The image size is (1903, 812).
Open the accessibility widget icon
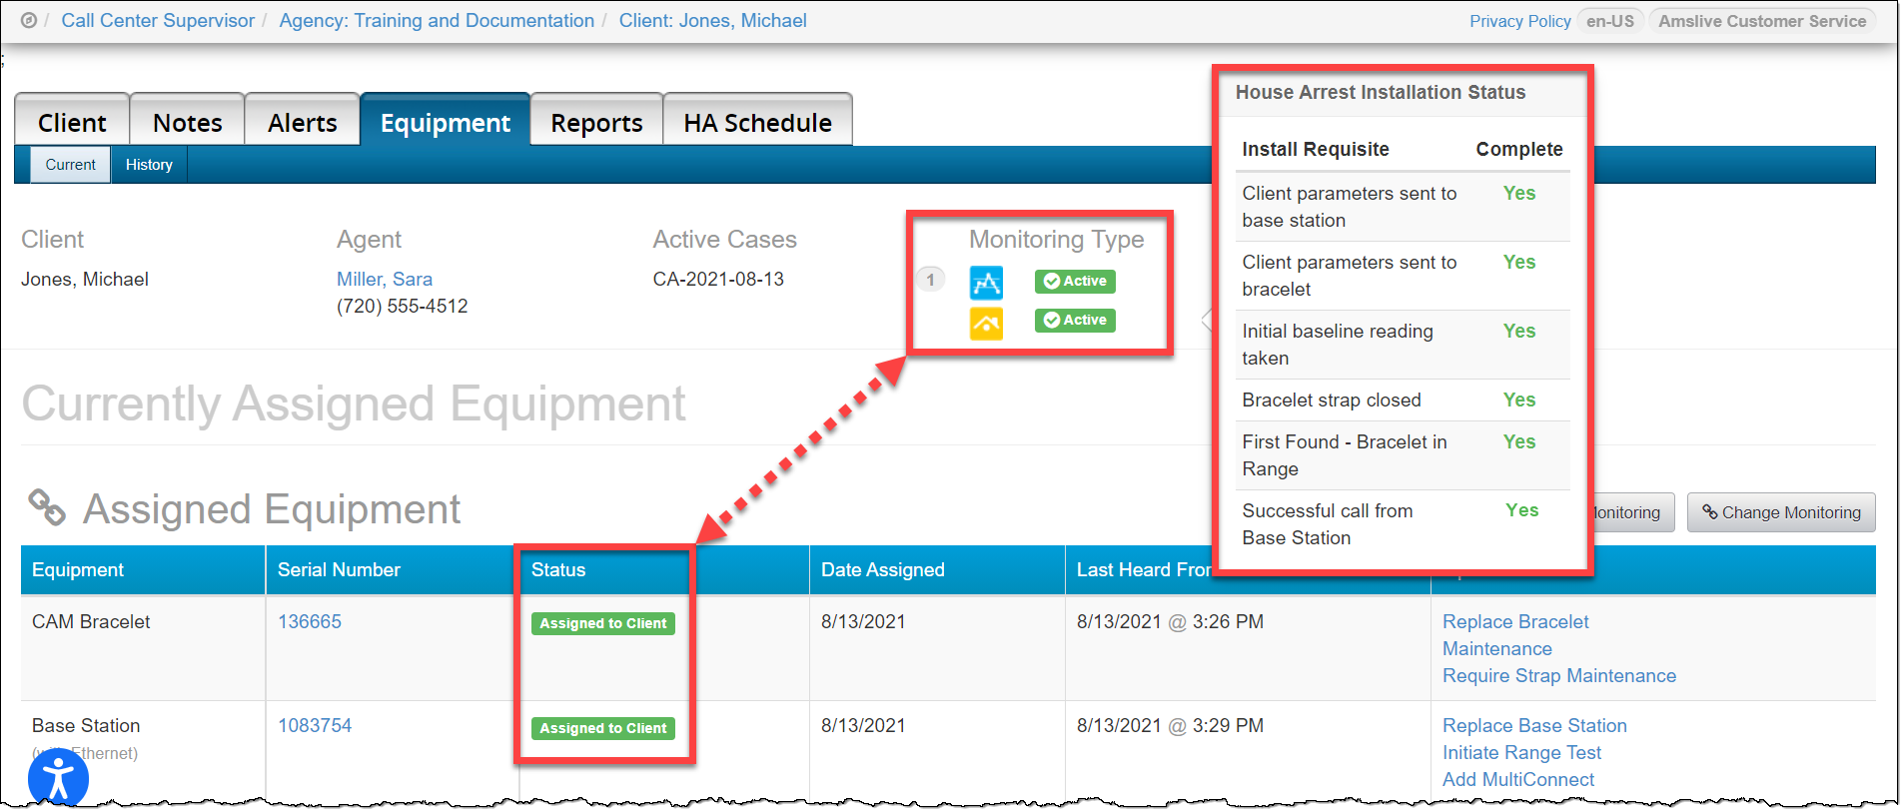pos(58,778)
